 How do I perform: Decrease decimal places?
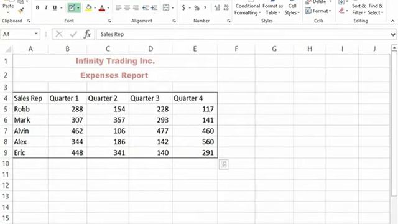pos(226,8)
